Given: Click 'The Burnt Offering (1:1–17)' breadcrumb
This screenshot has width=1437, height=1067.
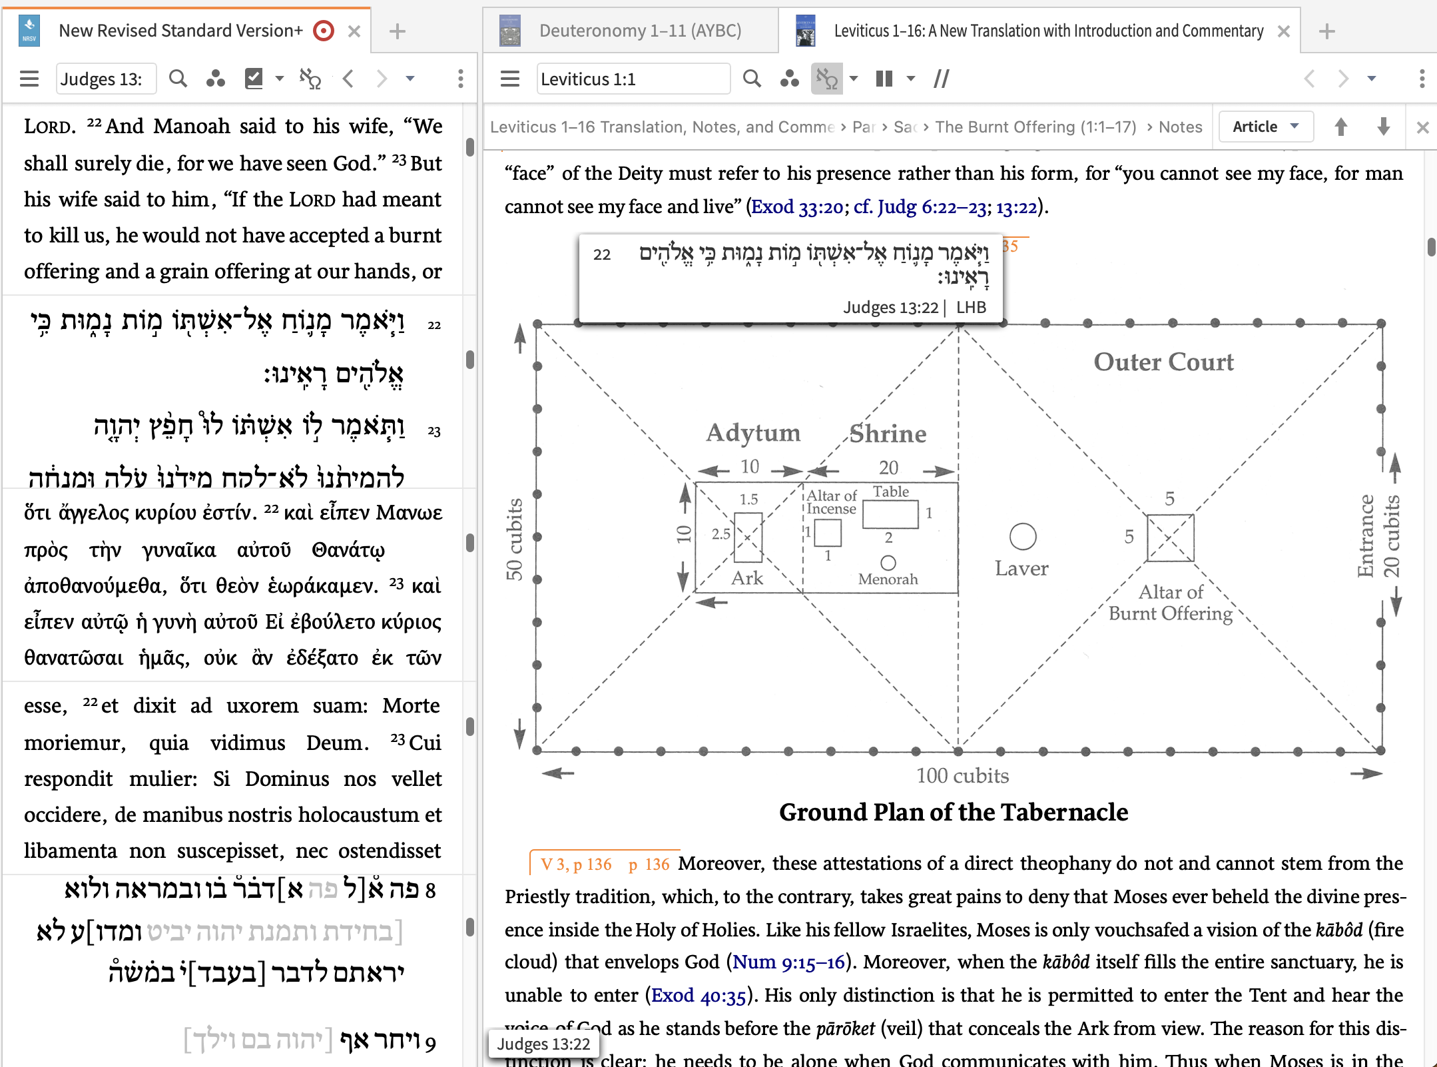Looking at the screenshot, I should pos(1035,127).
